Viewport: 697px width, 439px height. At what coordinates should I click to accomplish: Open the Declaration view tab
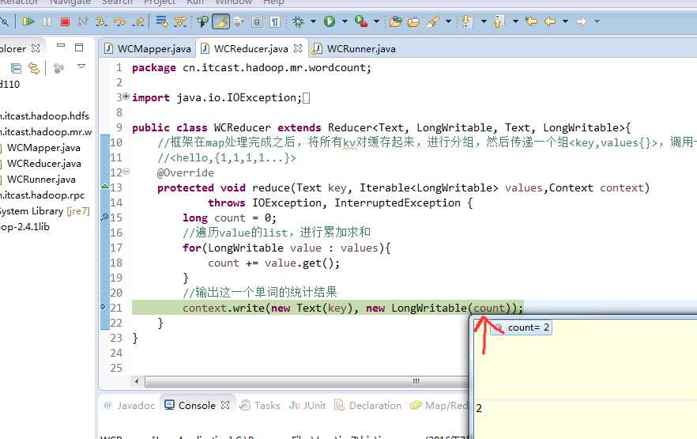click(367, 405)
